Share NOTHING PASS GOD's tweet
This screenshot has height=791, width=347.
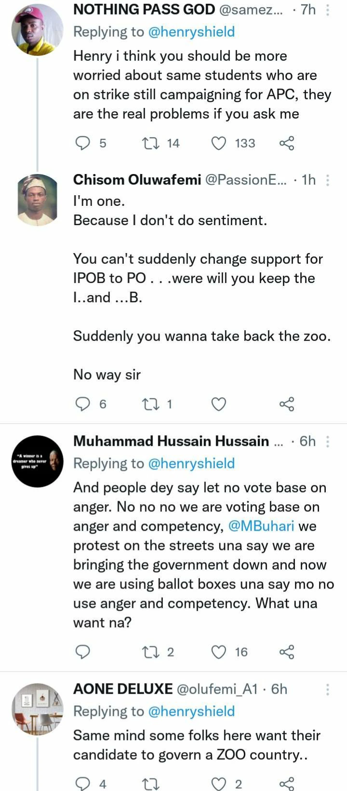click(287, 143)
